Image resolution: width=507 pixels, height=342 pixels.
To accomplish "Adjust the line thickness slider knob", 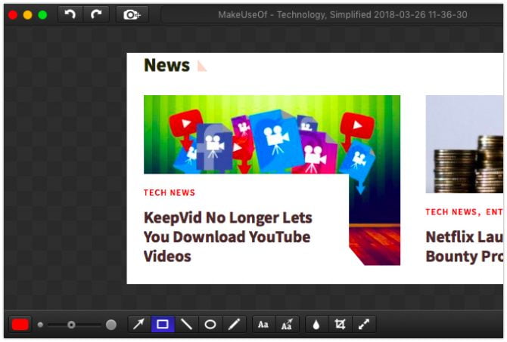I will click(x=71, y=325).
